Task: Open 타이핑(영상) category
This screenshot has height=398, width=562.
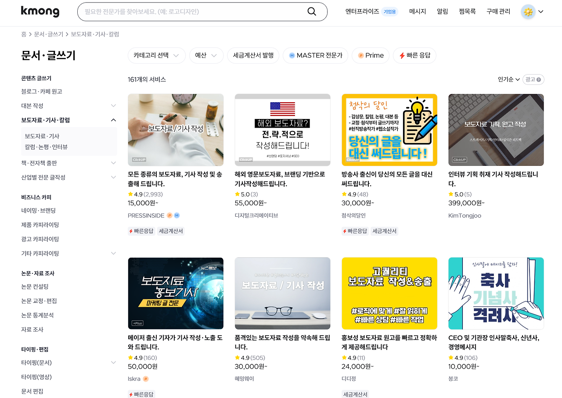Action: (36, 377)
